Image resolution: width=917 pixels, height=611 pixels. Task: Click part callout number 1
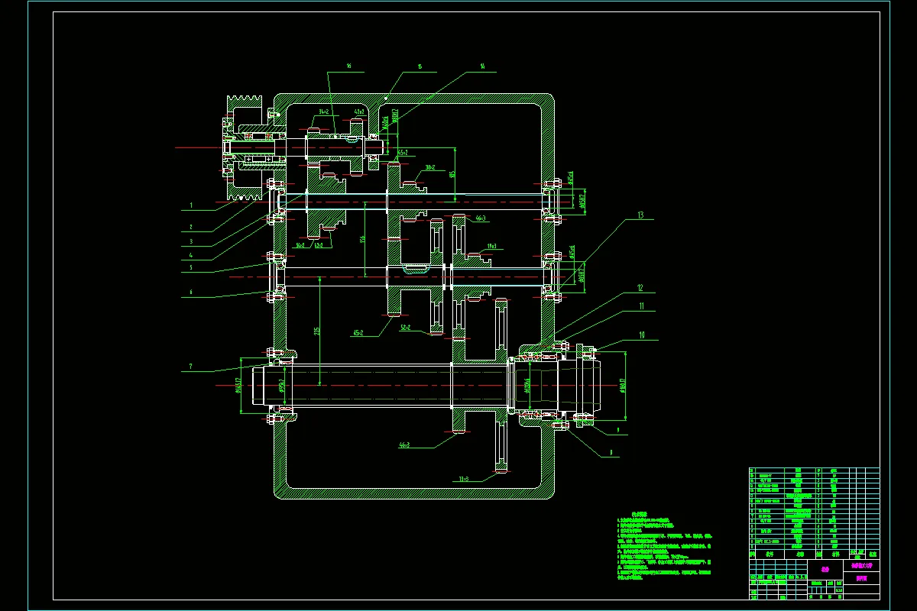coord(192,205)
